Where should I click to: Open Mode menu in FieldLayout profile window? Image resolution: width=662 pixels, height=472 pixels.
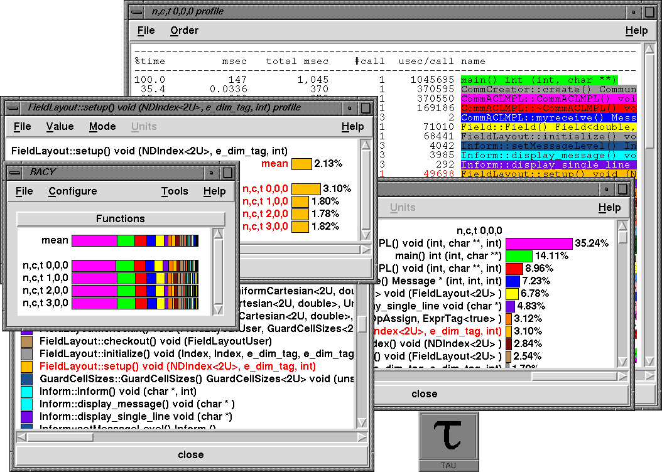click(x=102, y=127)
